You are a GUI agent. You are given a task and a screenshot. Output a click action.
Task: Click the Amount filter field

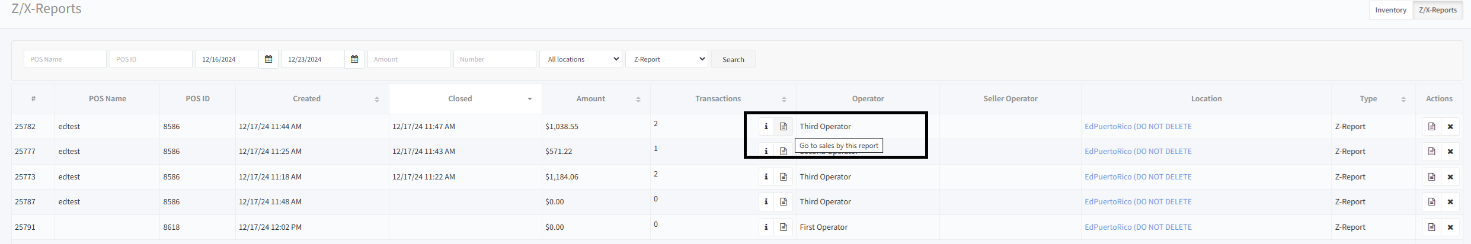[409, 59]
